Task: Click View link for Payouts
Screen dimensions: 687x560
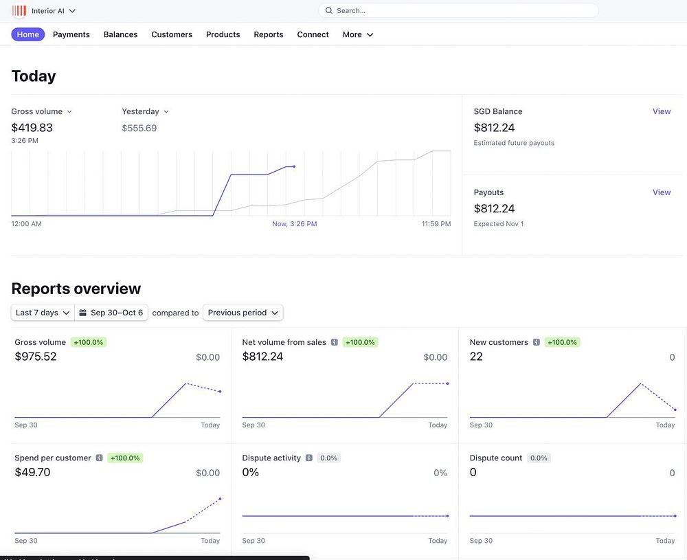Action: point(661,192)
